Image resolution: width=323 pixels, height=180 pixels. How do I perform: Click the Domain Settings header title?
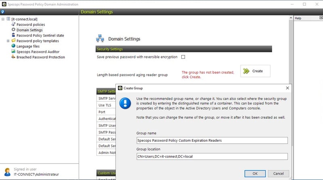pos(96,12)
